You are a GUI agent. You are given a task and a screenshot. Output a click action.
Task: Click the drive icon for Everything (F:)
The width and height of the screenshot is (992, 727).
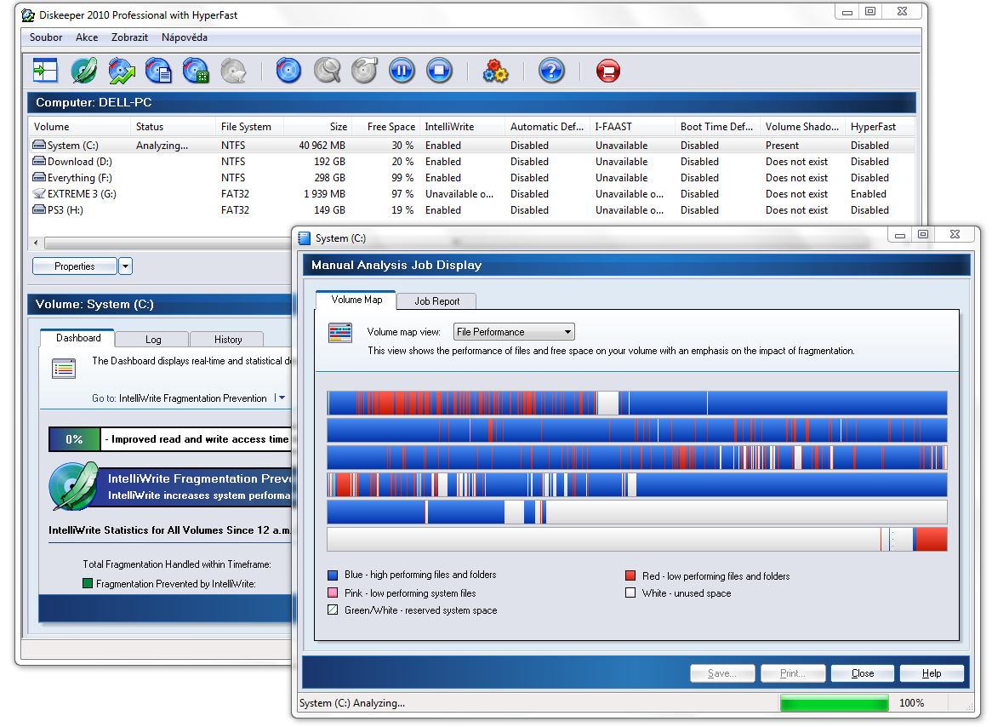point(39,177)
